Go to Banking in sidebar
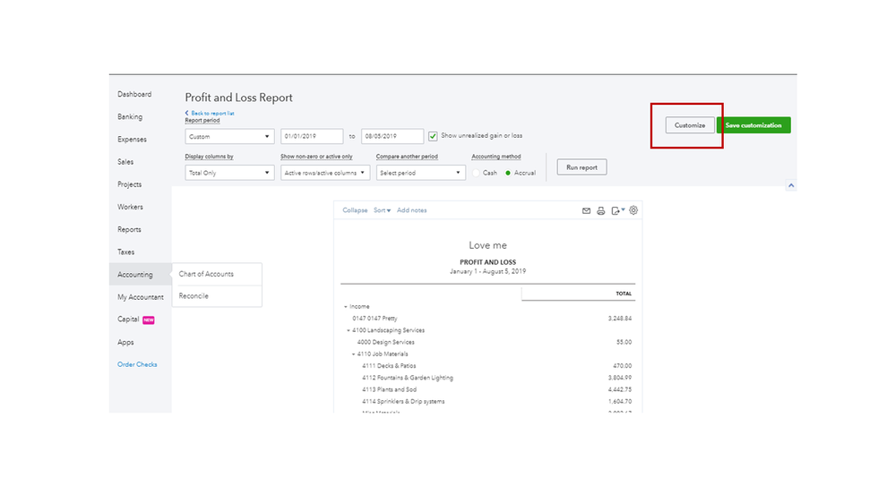Image resolution: width=895 pixels, height=503 pixels. [130, 117]
